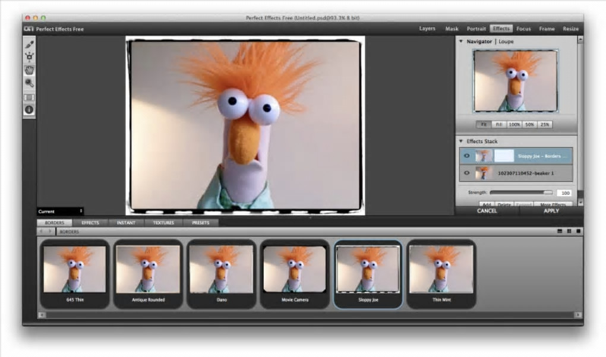
Task: Click the onOne logo in header
Action: click(29, 29)
